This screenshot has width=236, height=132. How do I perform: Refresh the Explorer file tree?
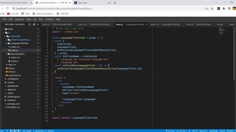click(x=29, y=25)
